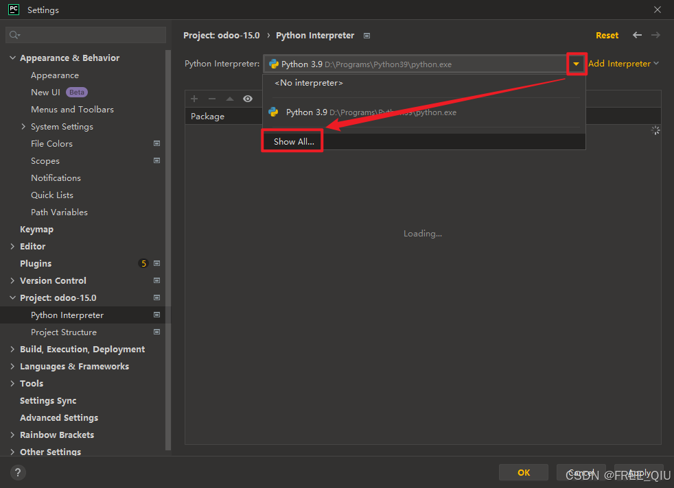674x488 pixels.
Task: Click the Package column header
Action: (x=207, y=117)
